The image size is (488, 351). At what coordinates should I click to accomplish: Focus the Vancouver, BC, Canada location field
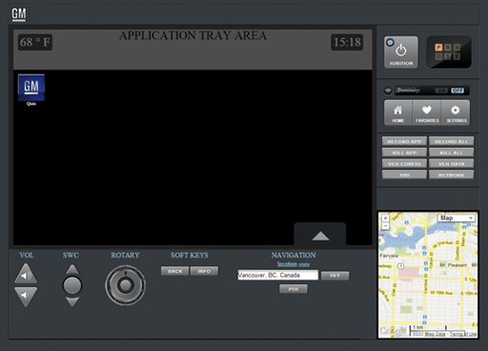277,275
